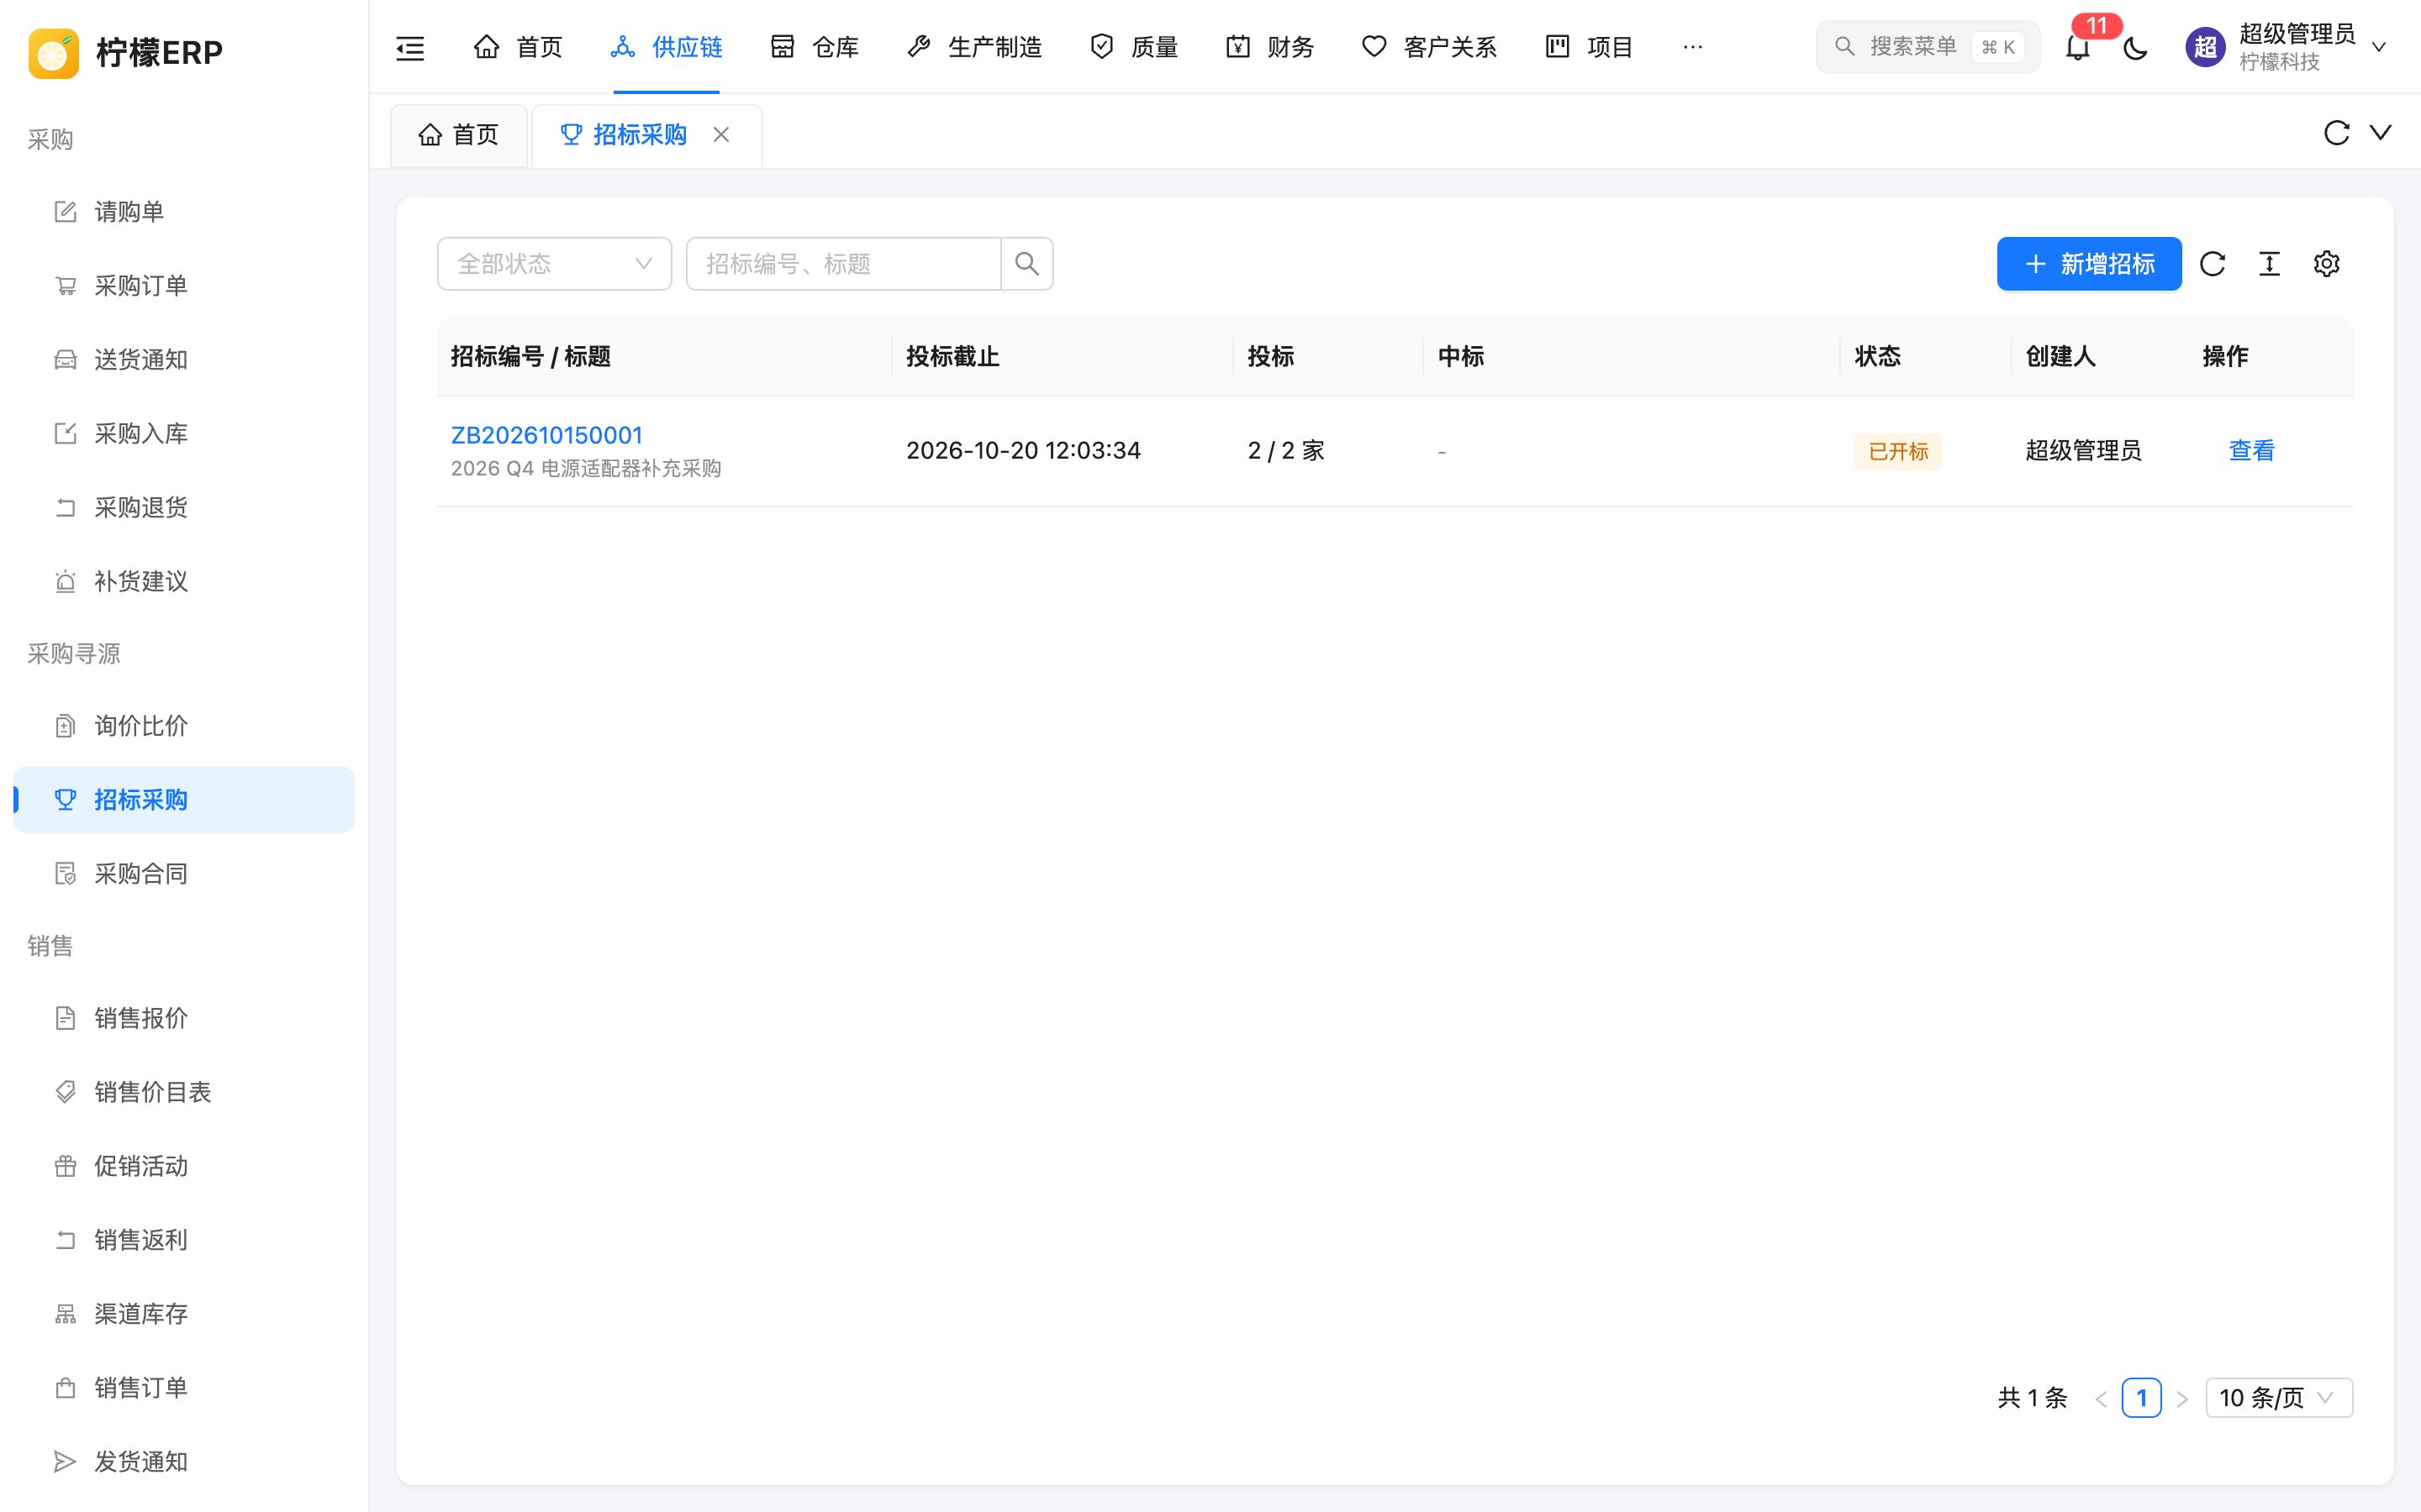Select page 1 in pagination
The width and height of the screenshot is (2421, 1512).
pos(2141,1398)
